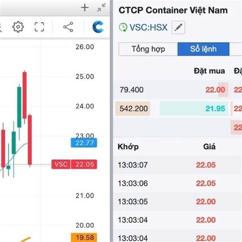Click the share chart icon
The height and width of the screenshot is (242, 242).
[x=68, y=27]
